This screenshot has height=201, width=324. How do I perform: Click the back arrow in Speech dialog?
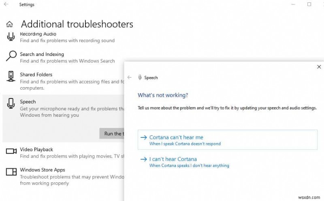130,77
